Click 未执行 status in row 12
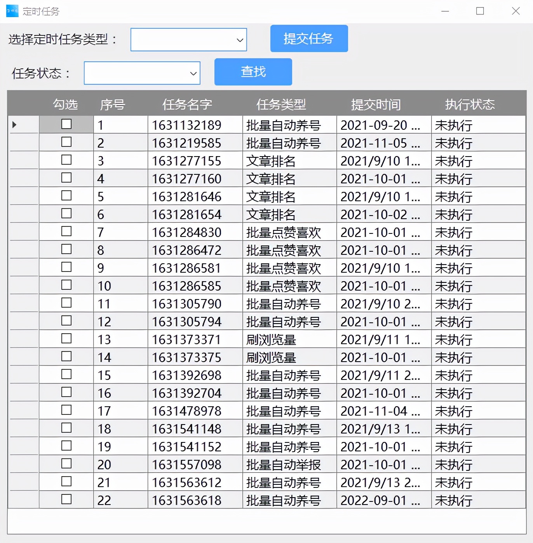 [478, 322]
